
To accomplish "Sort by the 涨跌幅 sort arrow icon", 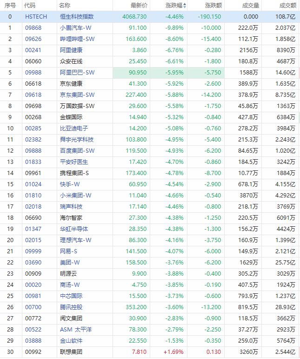I will (185, 6).
